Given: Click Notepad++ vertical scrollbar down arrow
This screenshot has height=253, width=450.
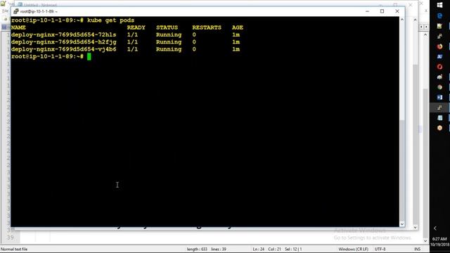Looking at the screenshot, I should click(x=425, y=241).
